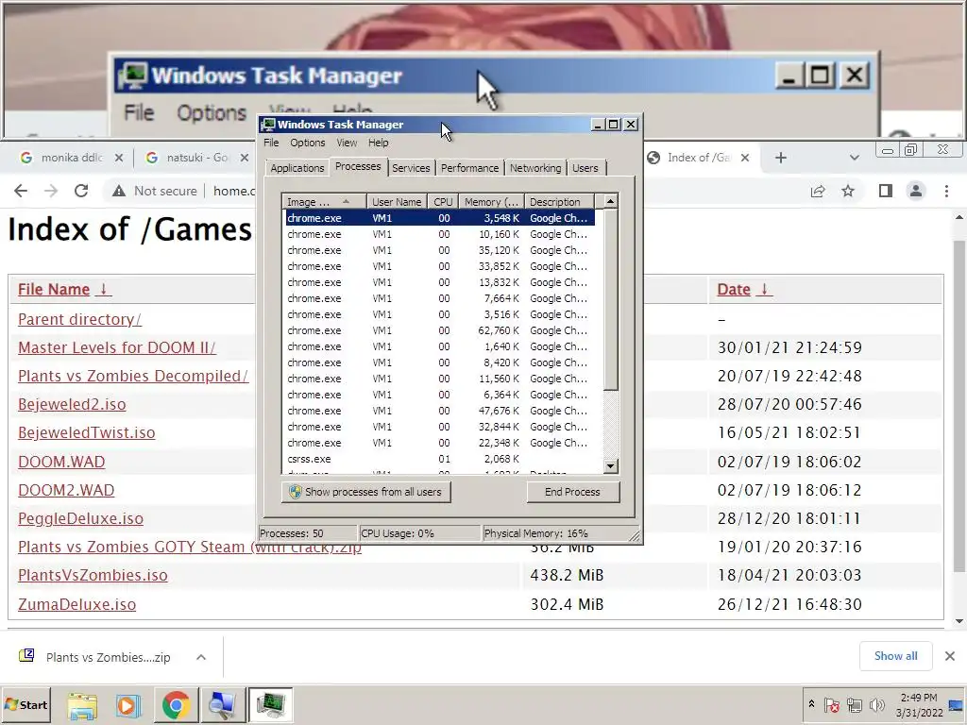The image size is (967, 725).
Task: Click Show all downloads button
Action: [895, 657]
